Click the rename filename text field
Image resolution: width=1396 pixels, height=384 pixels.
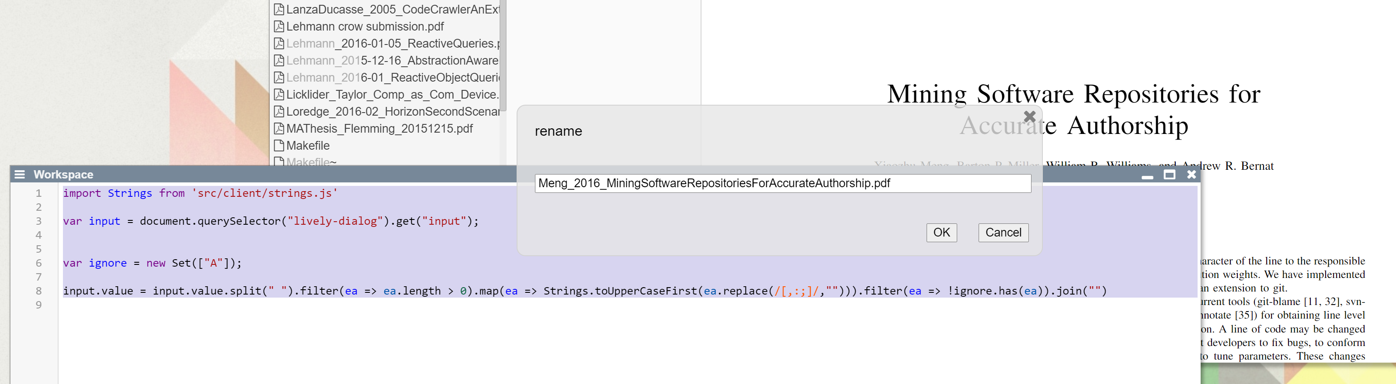tap(782, 183)
